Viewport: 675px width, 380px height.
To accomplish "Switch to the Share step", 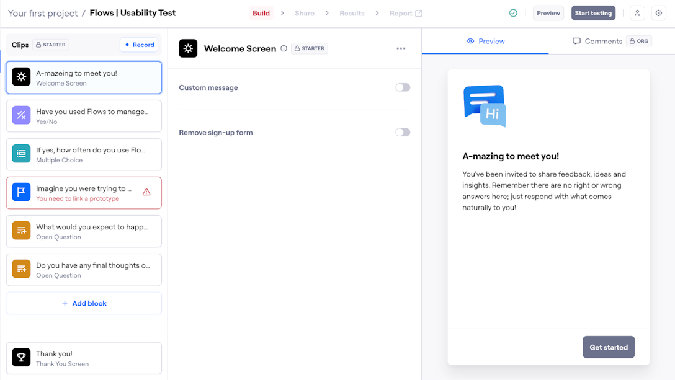I will tap(304, 12).
